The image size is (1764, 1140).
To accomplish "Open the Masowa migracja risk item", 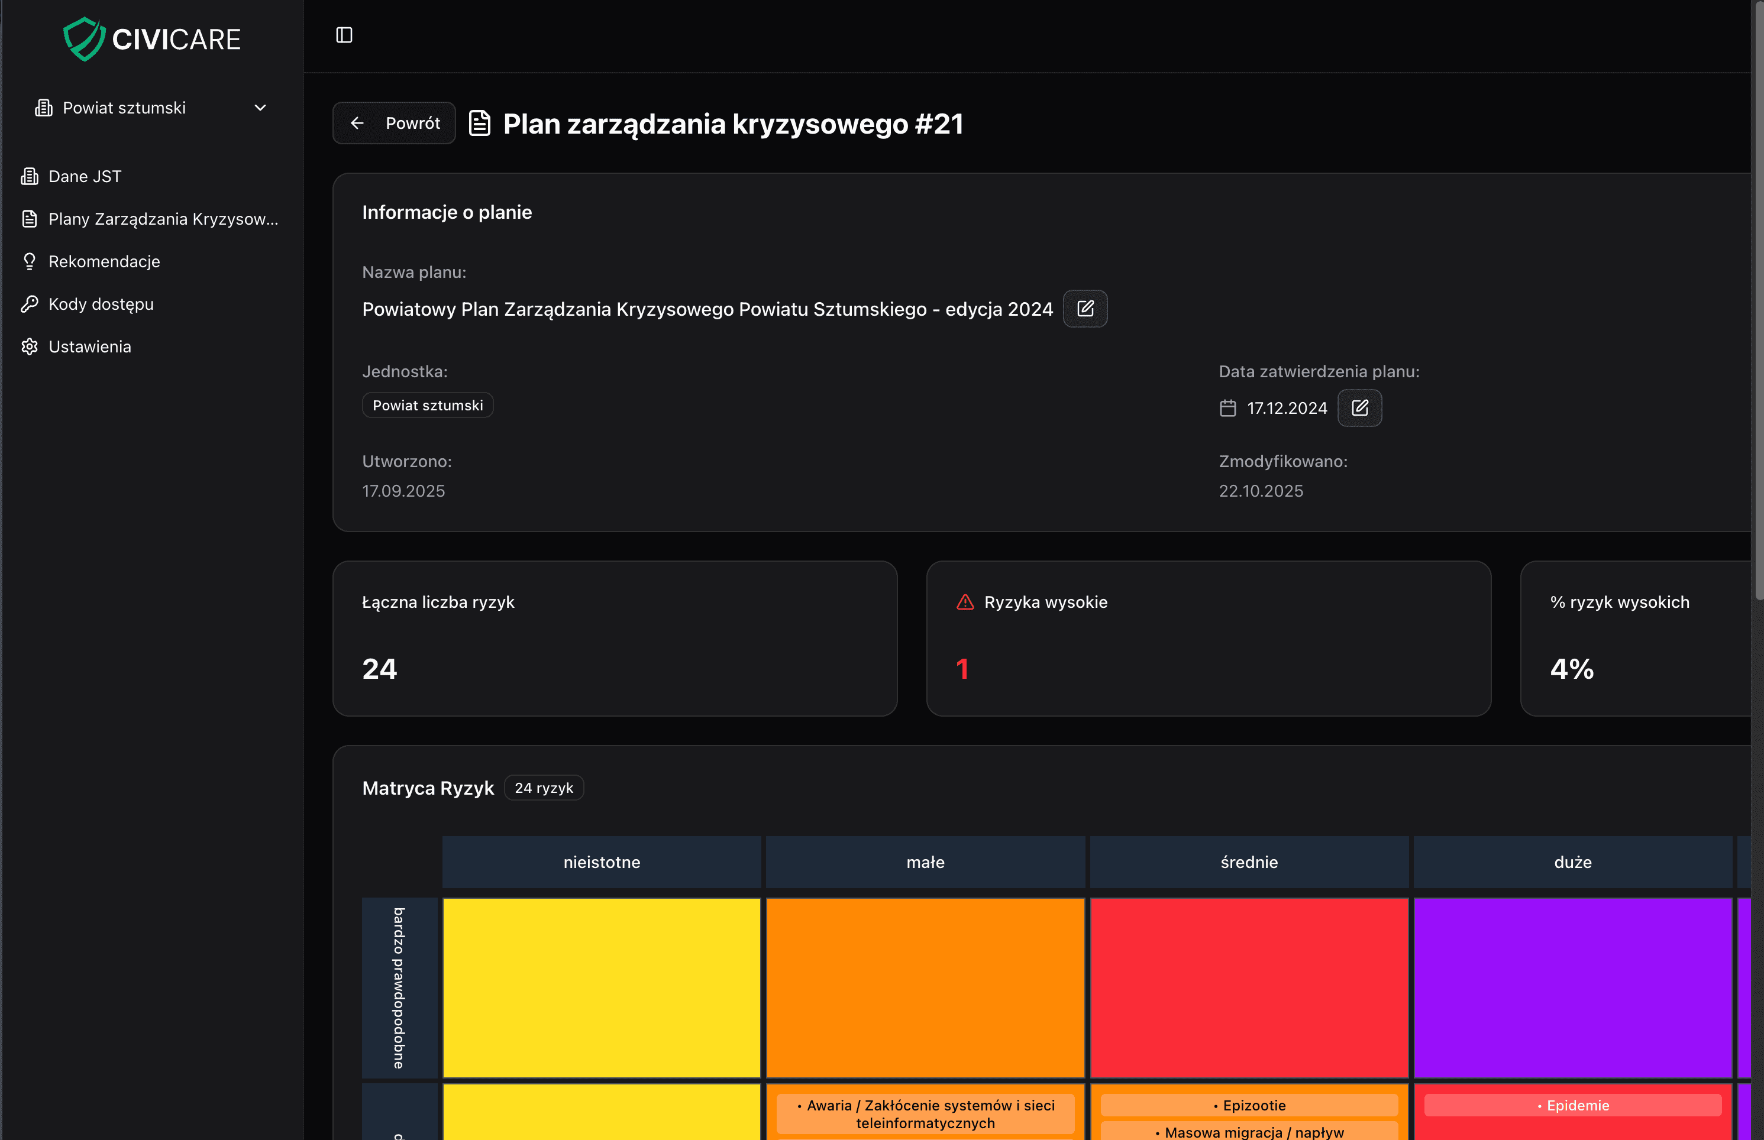I will 1249,1131.
